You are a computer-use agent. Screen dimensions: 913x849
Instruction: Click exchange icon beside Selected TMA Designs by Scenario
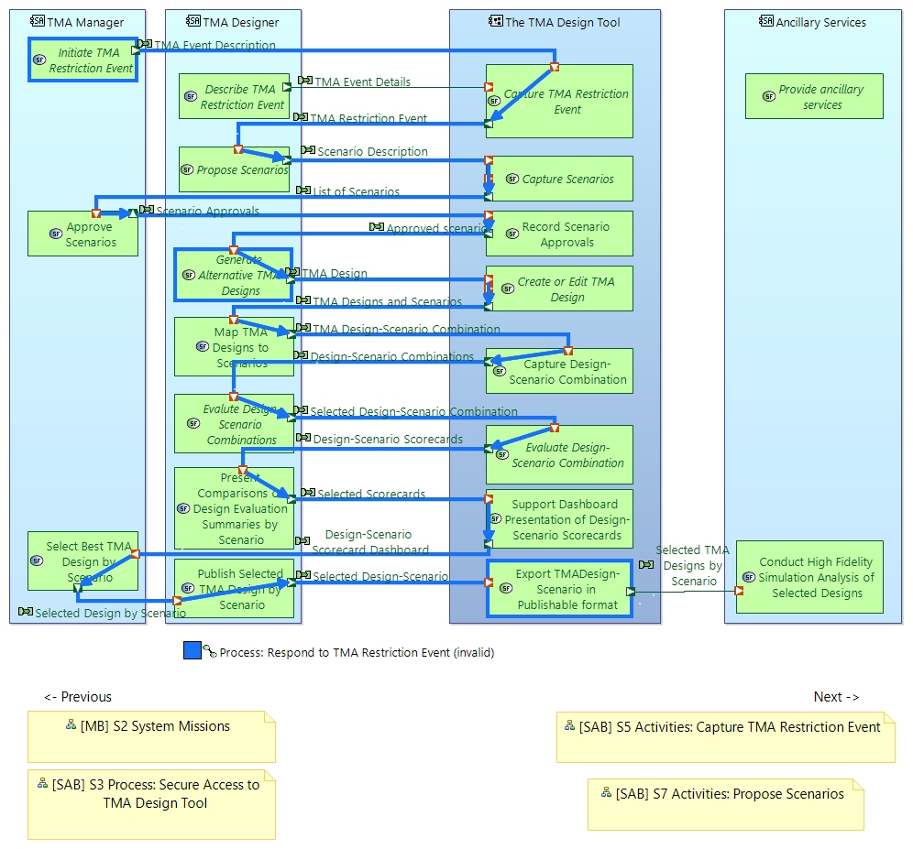[x=646, y=564]
